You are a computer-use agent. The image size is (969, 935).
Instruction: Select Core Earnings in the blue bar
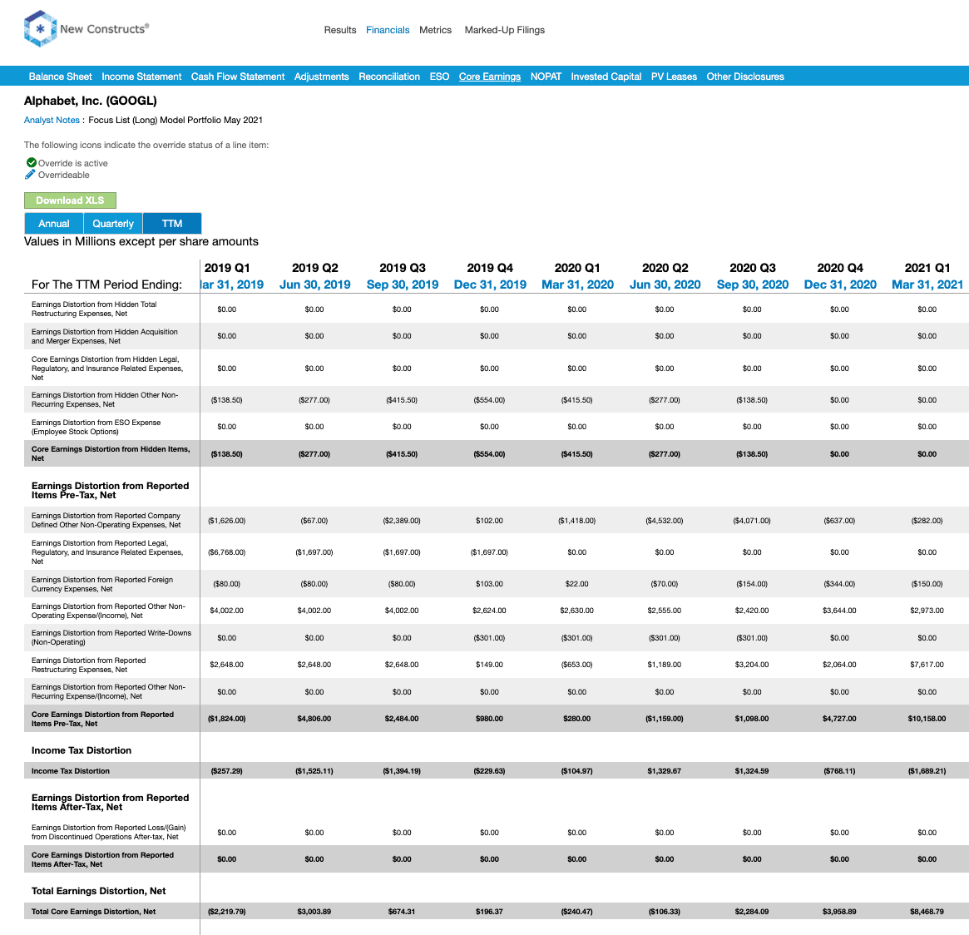click(489, 77)
